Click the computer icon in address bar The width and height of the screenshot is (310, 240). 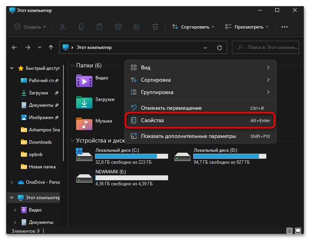(x=66, y=47)
